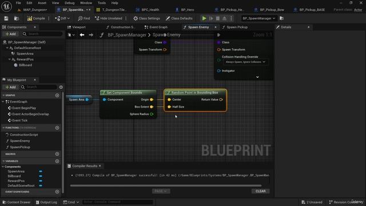The width and height of the screenshot is (366, 206).
Task: Open play mode options dots
Action: click(x=231, y=18)
